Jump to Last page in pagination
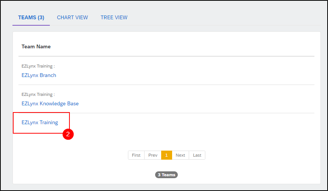This screenshot has width=328, height=191. pos(197,155)
